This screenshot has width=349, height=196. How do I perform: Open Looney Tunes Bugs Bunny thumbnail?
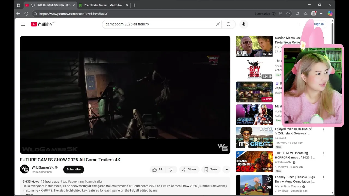[x=254, y=185]
